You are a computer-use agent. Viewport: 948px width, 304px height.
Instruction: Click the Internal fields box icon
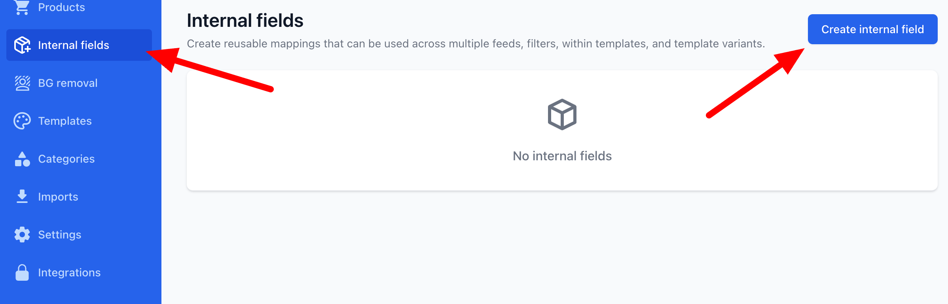pos(22,45)
